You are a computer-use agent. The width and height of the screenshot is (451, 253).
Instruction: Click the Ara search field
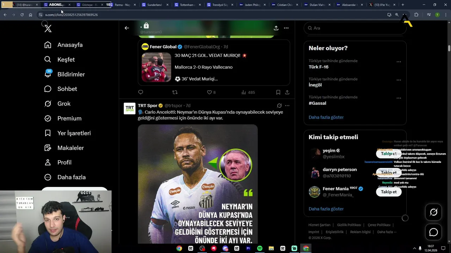pos(355,28)
